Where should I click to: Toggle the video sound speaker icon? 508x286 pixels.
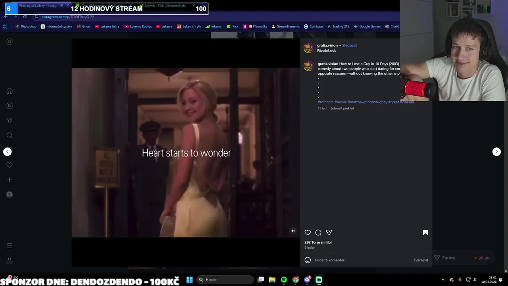tap(293, 231)
